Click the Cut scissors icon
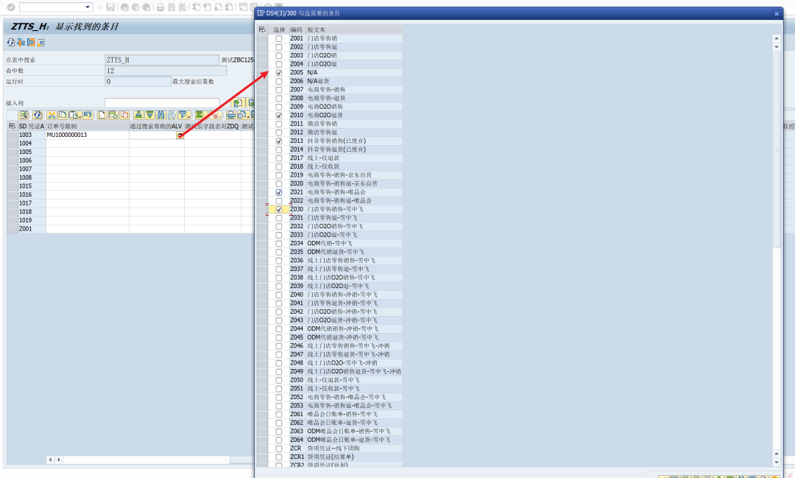This screenshot has height=478, width=795. click(52, 115)
